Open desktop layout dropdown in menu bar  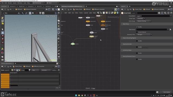click(x=39, y=3)
